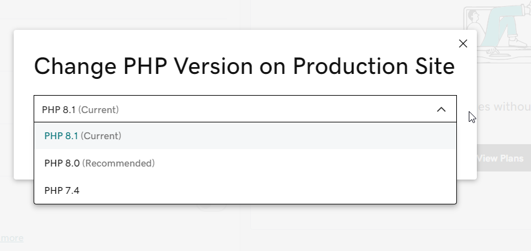
Task: Click the PHP version combo box field
Action: [245, 109]
